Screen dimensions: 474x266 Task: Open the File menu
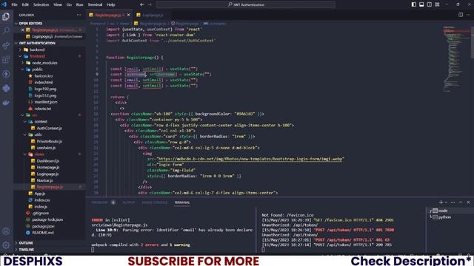(14, 4)
